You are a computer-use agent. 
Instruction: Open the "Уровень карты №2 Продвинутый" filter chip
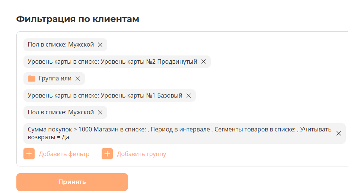coord(112,62)
